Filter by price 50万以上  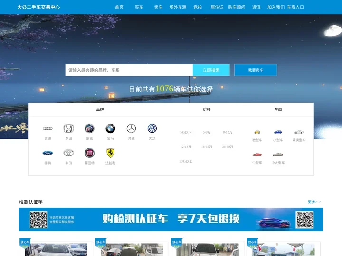(186, 161)
